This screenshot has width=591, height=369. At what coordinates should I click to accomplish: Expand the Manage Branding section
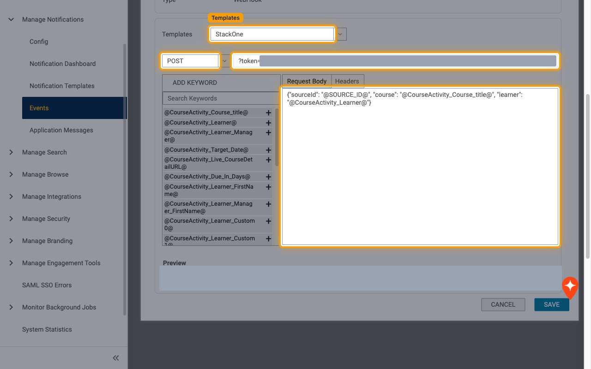11,241
